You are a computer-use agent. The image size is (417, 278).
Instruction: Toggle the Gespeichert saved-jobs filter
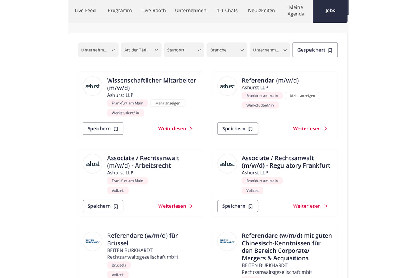click(x=315, y=50)
